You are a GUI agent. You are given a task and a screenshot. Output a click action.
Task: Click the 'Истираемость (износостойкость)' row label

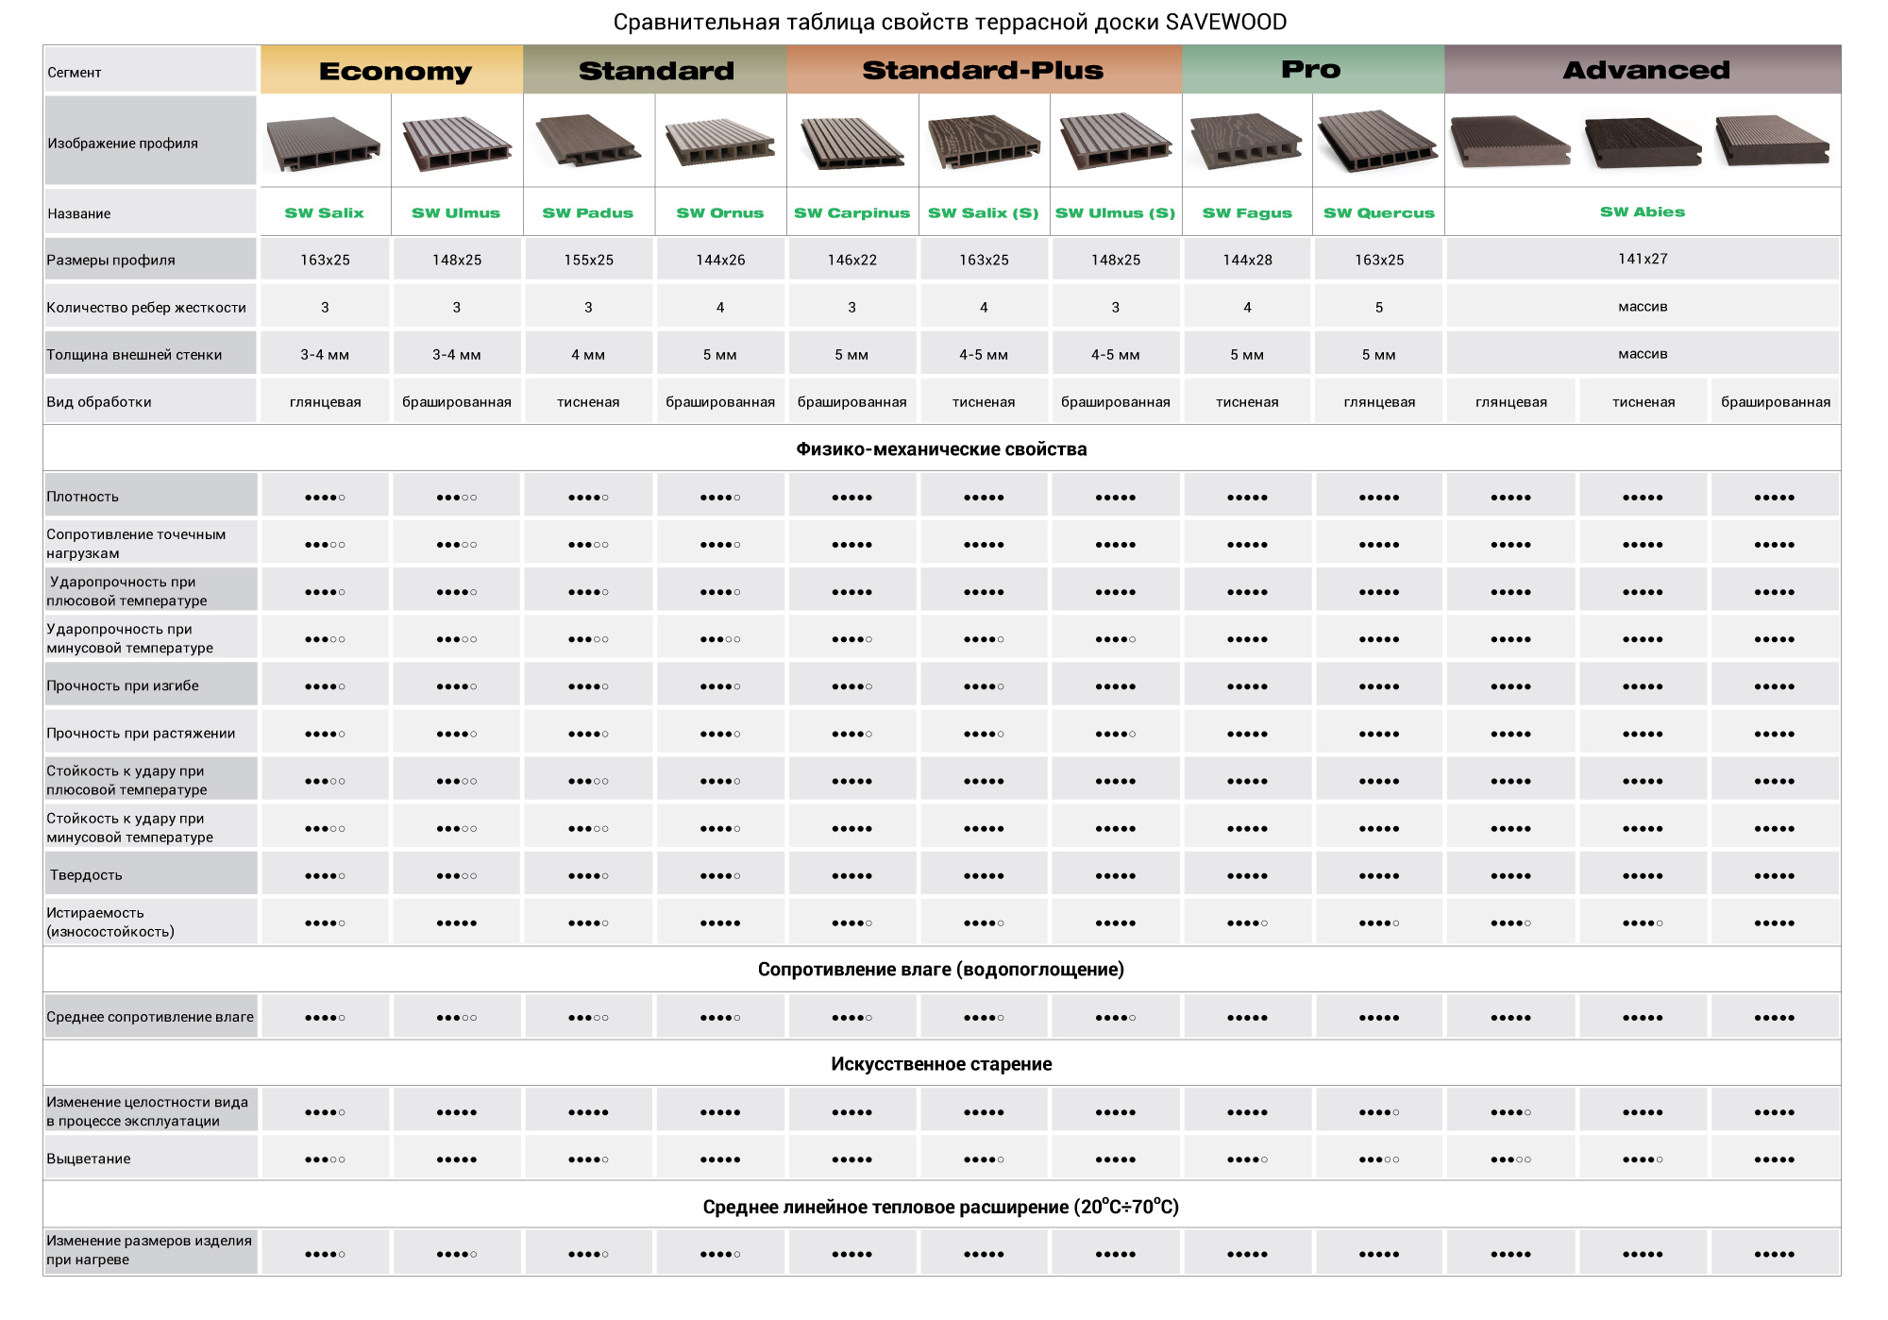[x=110, y=922]
